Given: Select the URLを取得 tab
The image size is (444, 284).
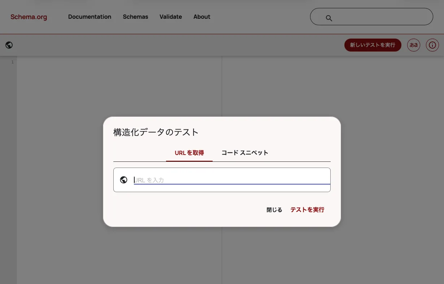Looking at the screenshot, I should click(189, 153).
